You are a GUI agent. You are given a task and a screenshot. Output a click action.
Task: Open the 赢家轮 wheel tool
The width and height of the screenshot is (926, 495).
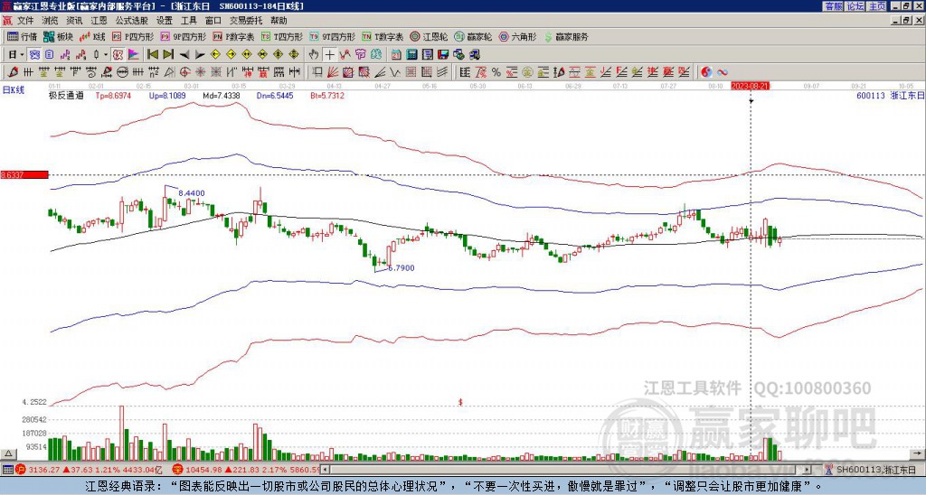[473, 36]
